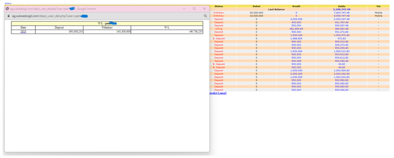Select the 1,000,202.83 saldo cell

point(342,77)
